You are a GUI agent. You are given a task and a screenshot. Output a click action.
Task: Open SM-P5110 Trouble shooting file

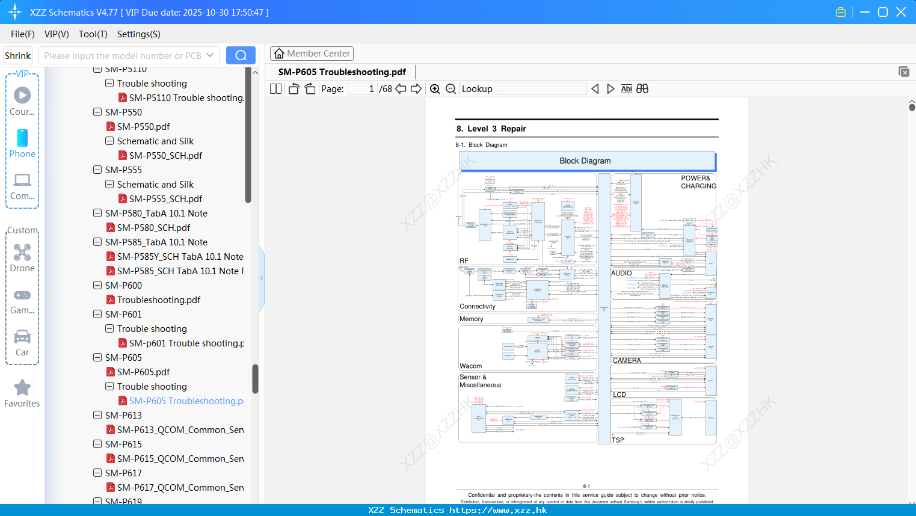[187, 97]
